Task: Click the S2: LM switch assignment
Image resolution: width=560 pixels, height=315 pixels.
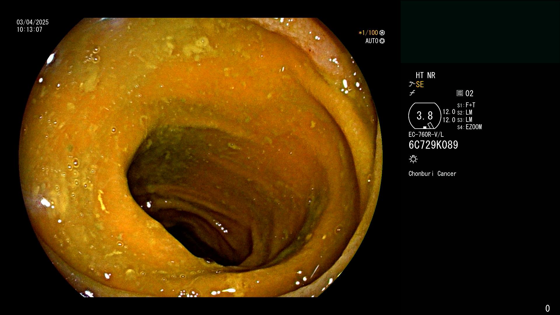Action: (x=465, y=112)
